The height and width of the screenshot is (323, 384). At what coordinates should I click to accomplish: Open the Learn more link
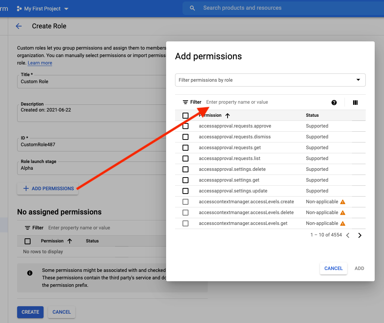click(x=40, y=63)
